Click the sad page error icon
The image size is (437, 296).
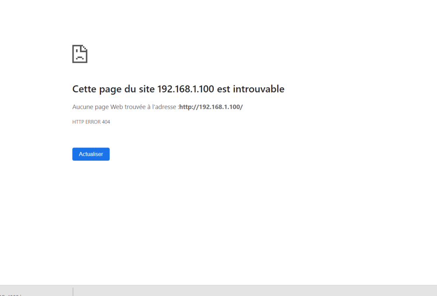click(x=80, y=54)
